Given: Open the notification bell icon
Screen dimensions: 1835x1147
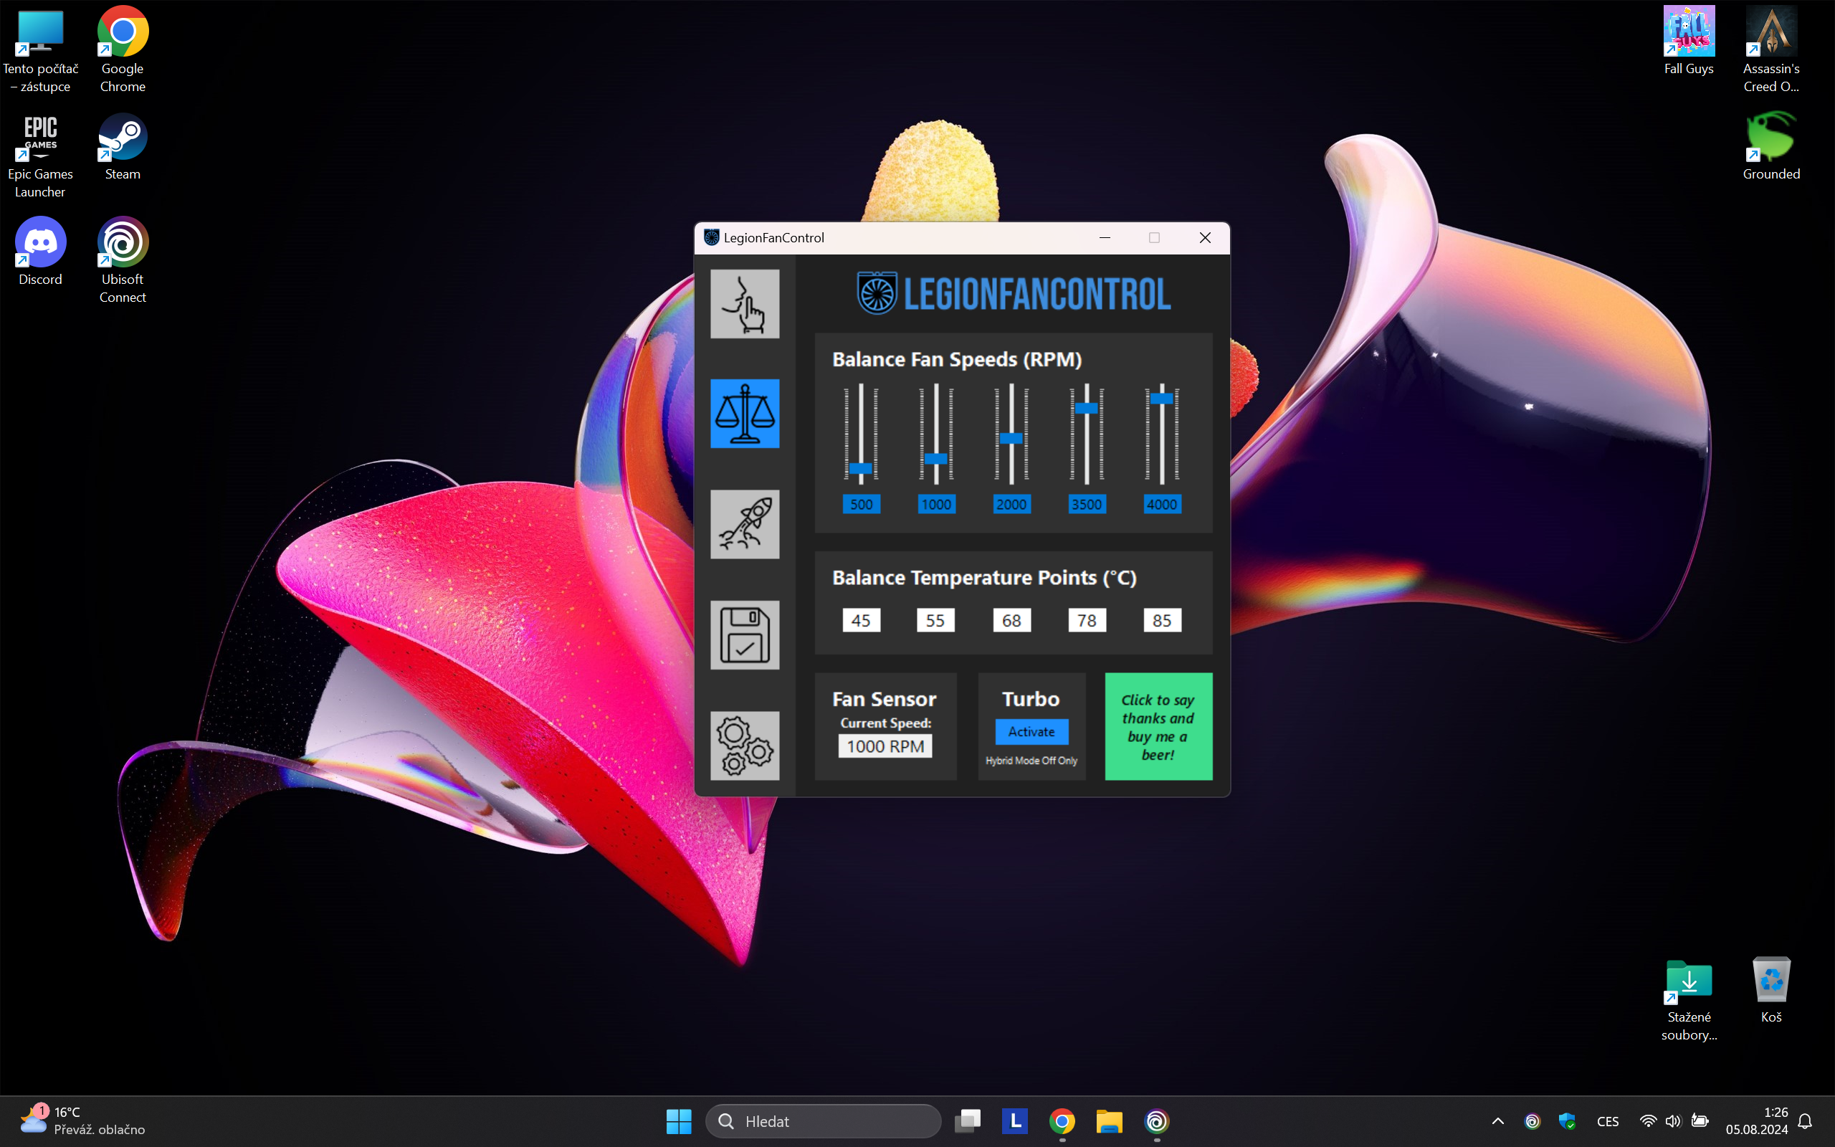Looking at the screenshot, I should pos(1806,1121).
